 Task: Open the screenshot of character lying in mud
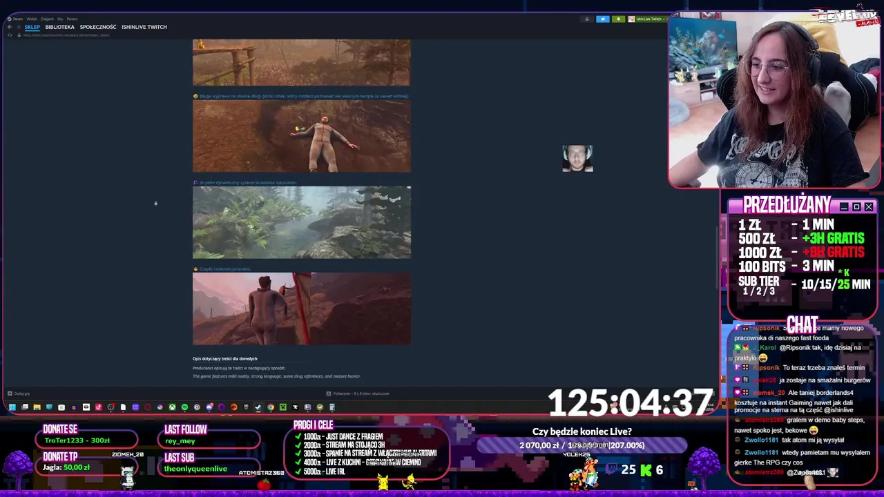(301, 136)
